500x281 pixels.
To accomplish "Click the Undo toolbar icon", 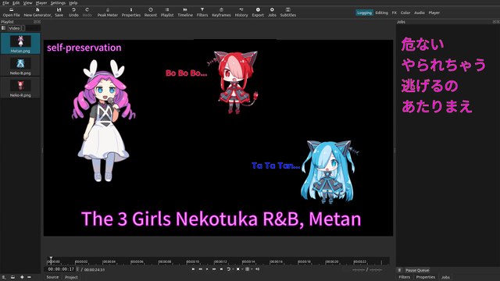I will pos(73,12).
